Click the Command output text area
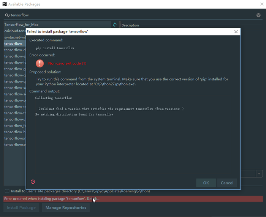Image resolution: width=266 pixels, height=217 pixels. 133,144
